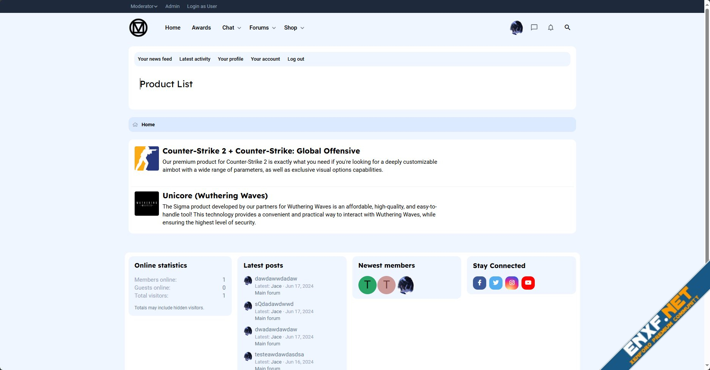The height and width of the screenshot is (370, 710).
Task: Select Latest activity tab
Action: pyautogui.click(x=195, y=59)
